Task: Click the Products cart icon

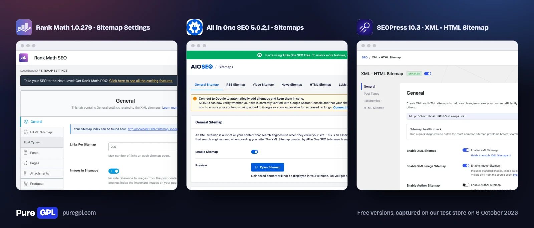Action: [26, 184]
